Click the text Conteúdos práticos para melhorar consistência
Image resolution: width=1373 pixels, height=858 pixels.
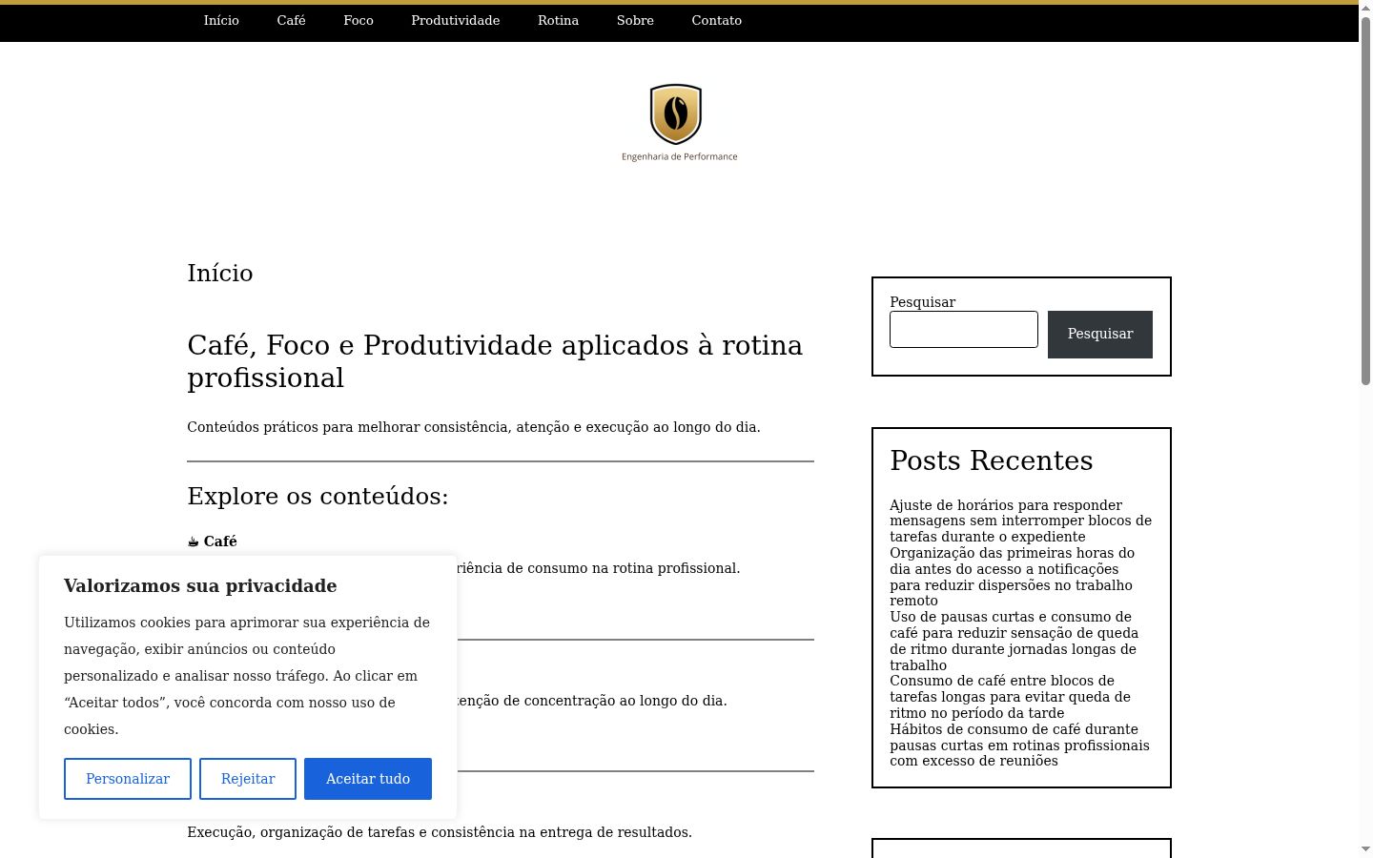click(474, 427)
